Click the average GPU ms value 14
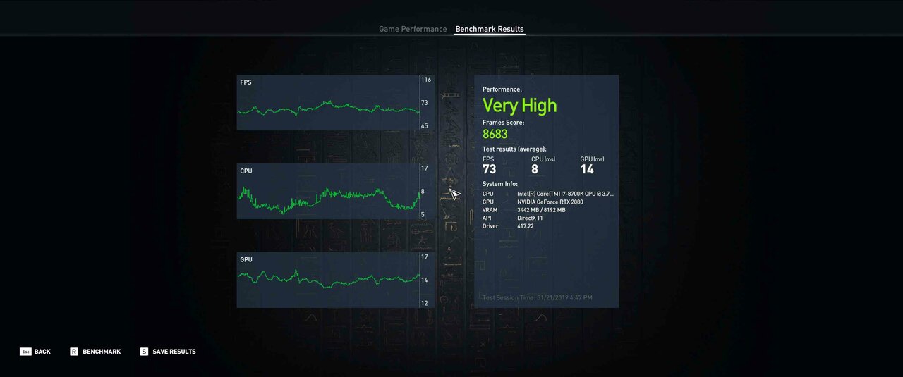 click(x=587, y=169)
